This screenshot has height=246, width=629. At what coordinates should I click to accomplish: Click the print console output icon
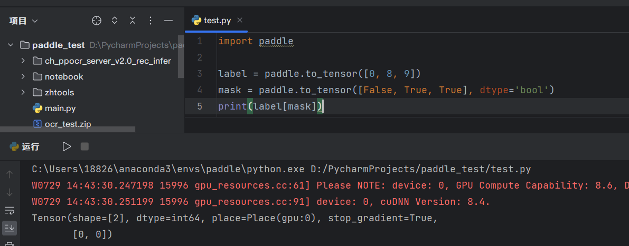tap(10, 243)
